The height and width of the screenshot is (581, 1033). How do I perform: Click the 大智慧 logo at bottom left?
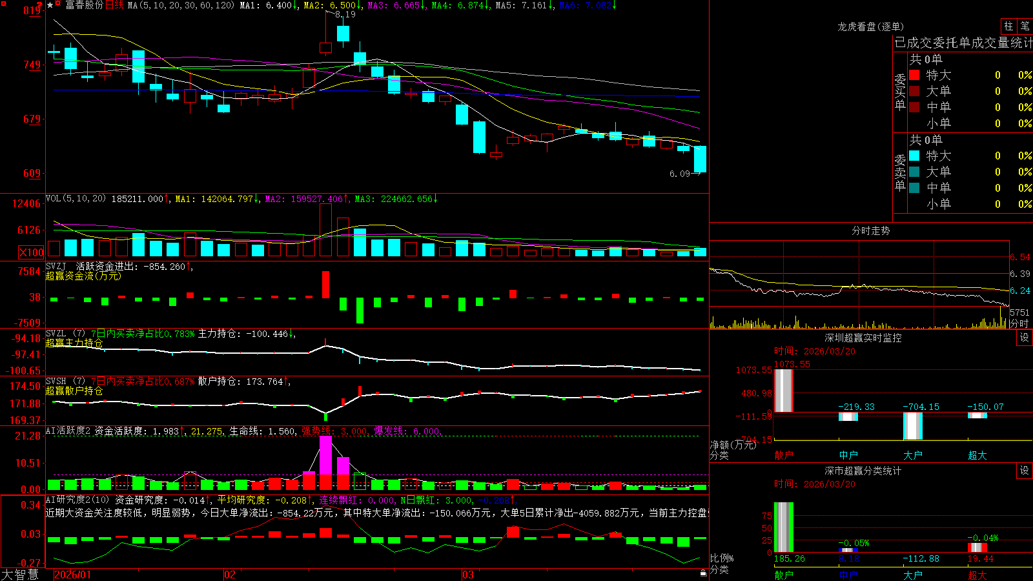[20, 575]
